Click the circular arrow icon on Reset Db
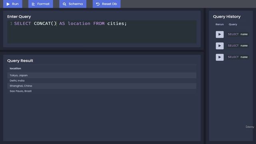 (x=98, y=4)
